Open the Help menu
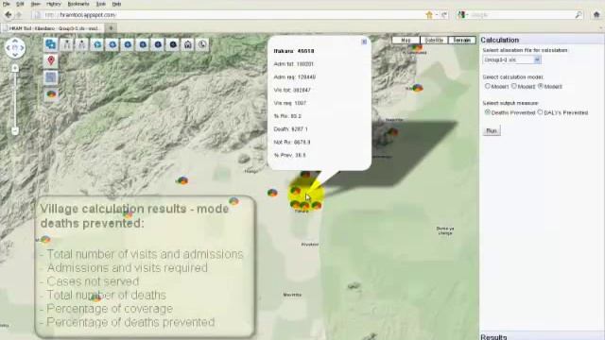 [x=116, y=4]
